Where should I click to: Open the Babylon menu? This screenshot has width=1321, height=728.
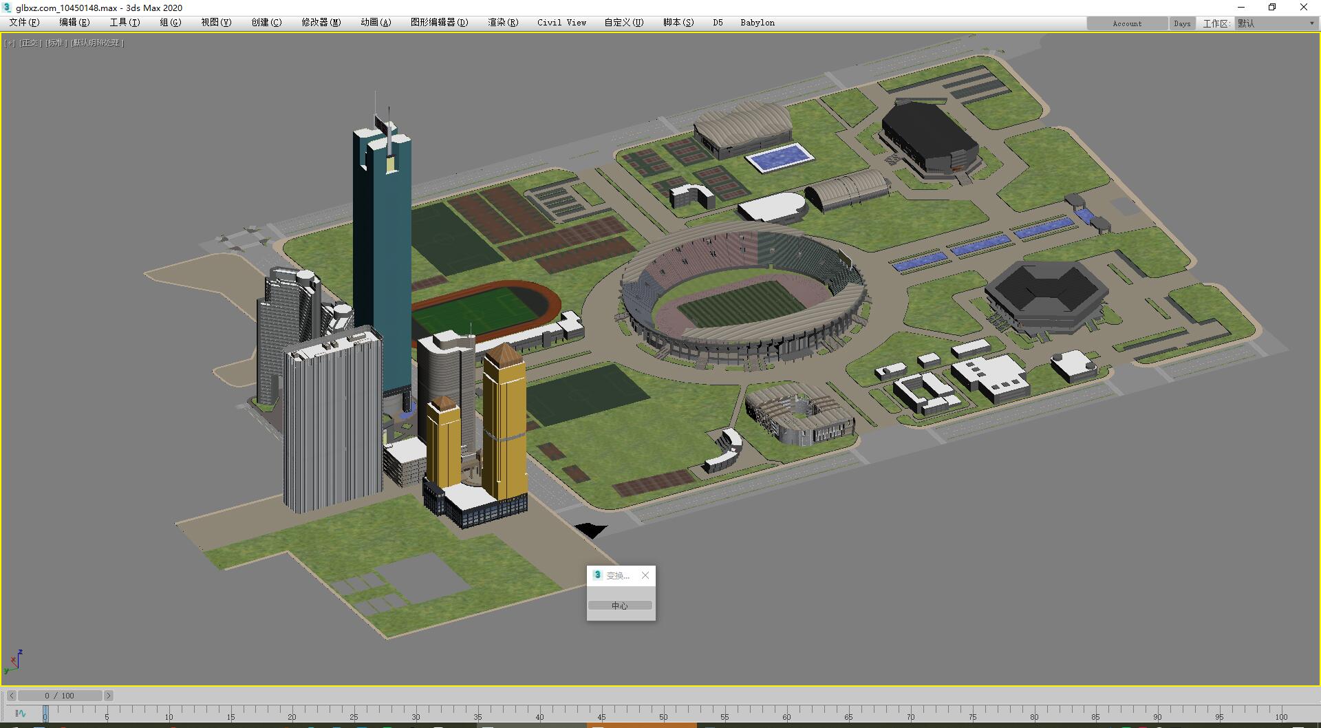[x=757, y=23]
